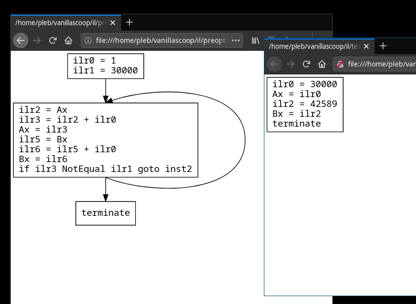Click 'ilr1 = 30000' in the top node
The width and height of the screenshot is (416, 304).
pos(105,70)
